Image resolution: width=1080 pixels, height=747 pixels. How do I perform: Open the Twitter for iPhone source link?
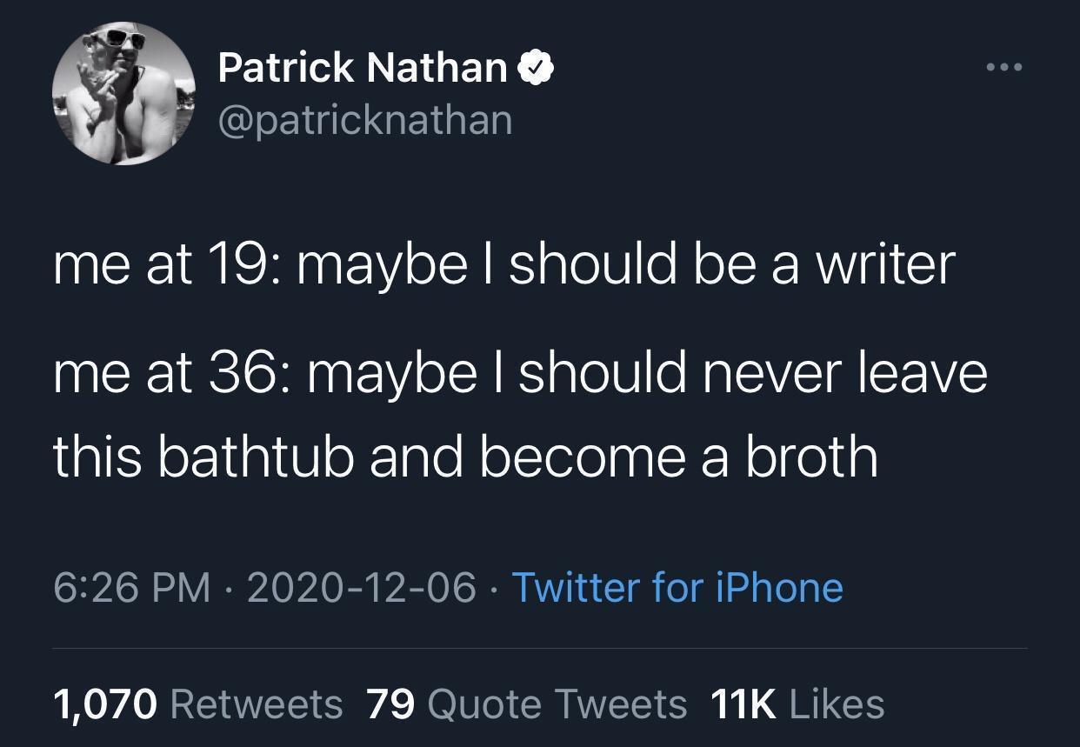pos(677,587)
